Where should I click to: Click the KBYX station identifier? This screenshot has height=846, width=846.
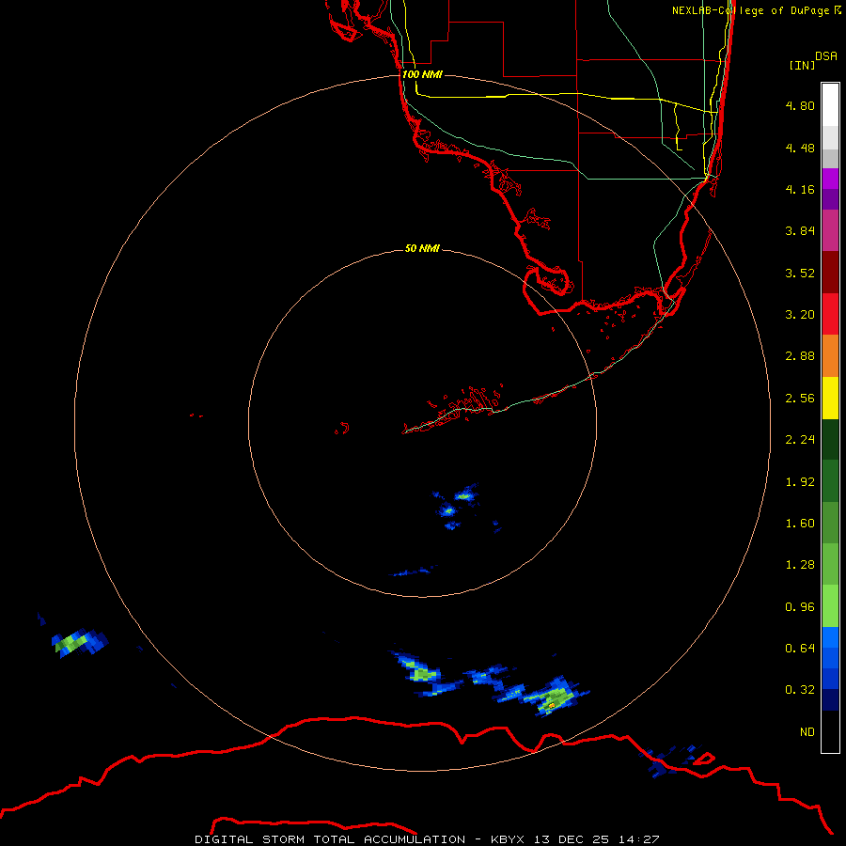click(508, 839)
